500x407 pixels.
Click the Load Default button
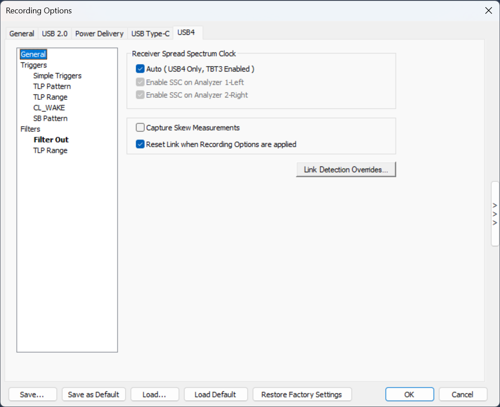click(216, 394)
